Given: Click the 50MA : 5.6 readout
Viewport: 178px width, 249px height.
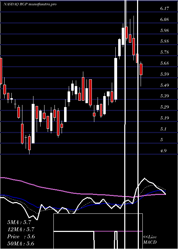Looking at the screenshot, I should (21, 244).
